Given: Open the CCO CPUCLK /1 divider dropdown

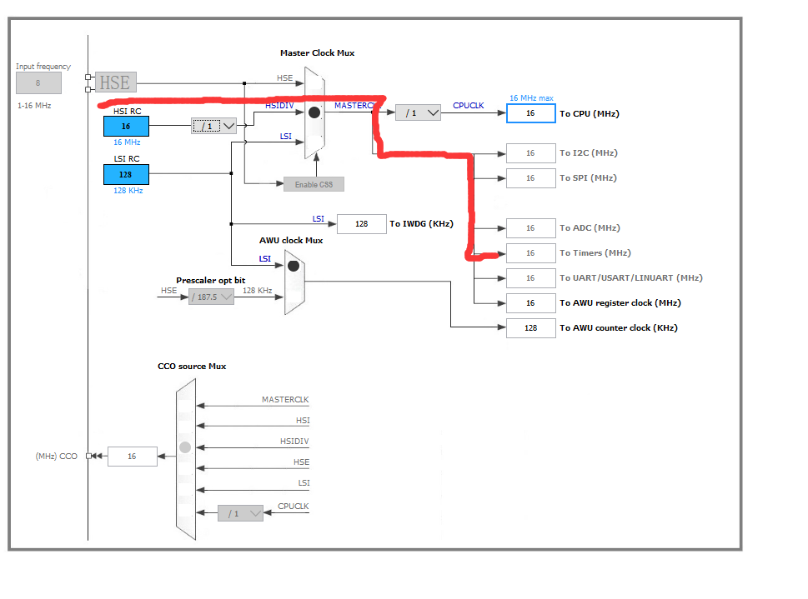Looking at the screenshot, I should point(241,513).
